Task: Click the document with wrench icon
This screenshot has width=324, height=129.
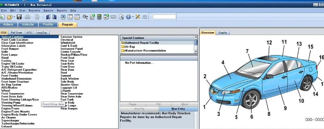Action: [121, 17]
